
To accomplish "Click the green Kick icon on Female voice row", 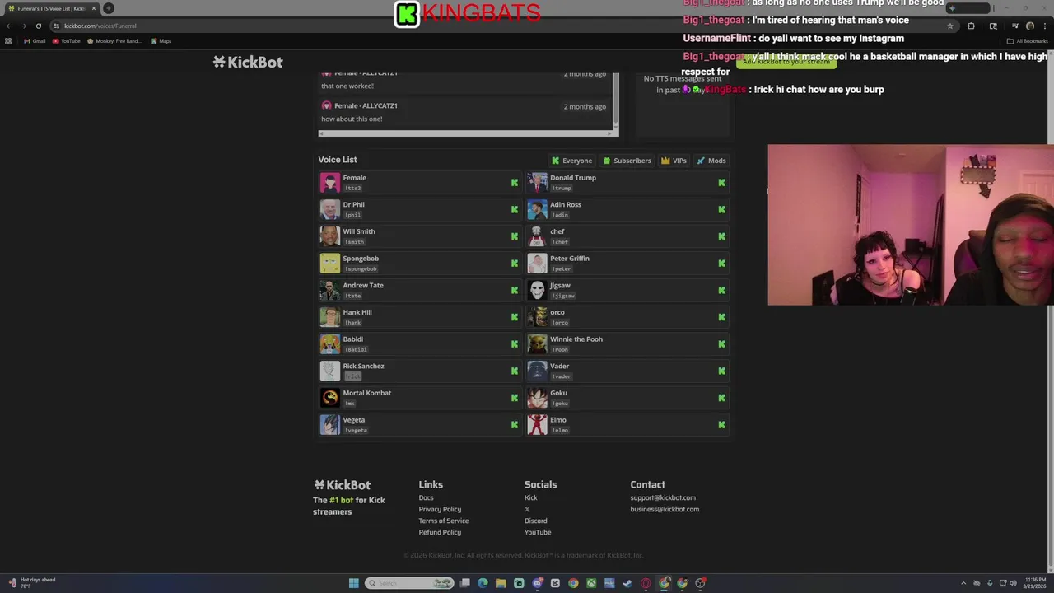I will pos(515,183).
